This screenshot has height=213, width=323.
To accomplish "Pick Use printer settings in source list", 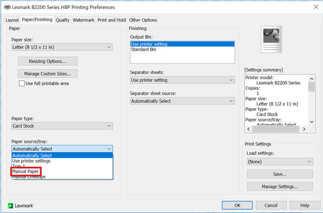I will pyautogui.click(x=62, y=161).
